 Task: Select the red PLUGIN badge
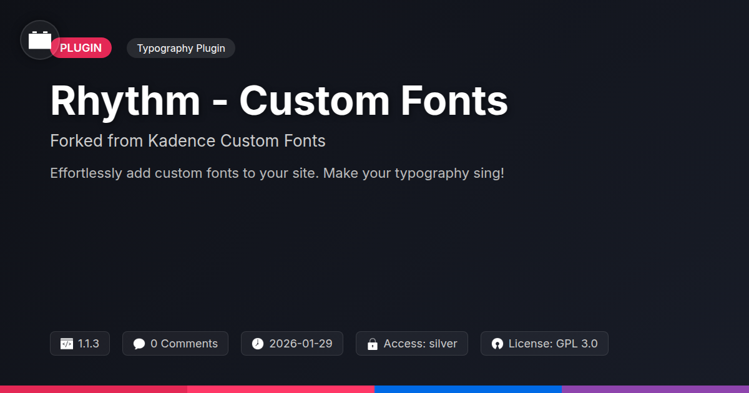point(81,48)
